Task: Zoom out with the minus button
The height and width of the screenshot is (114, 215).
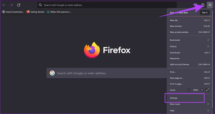Action: pos(189,90)
